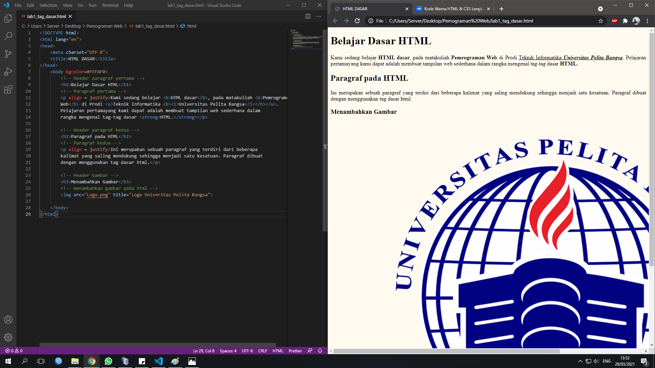This screenshot has width=655, height=368.
Task: Toggle the notifications bell in status bar
Action: 319,351
